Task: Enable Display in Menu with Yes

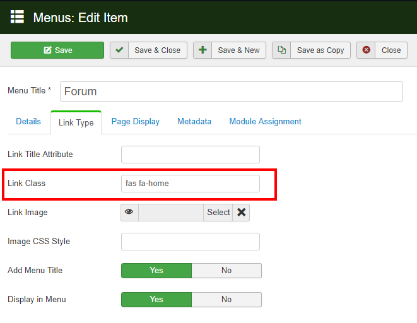Action: click(x=156, y=300)
